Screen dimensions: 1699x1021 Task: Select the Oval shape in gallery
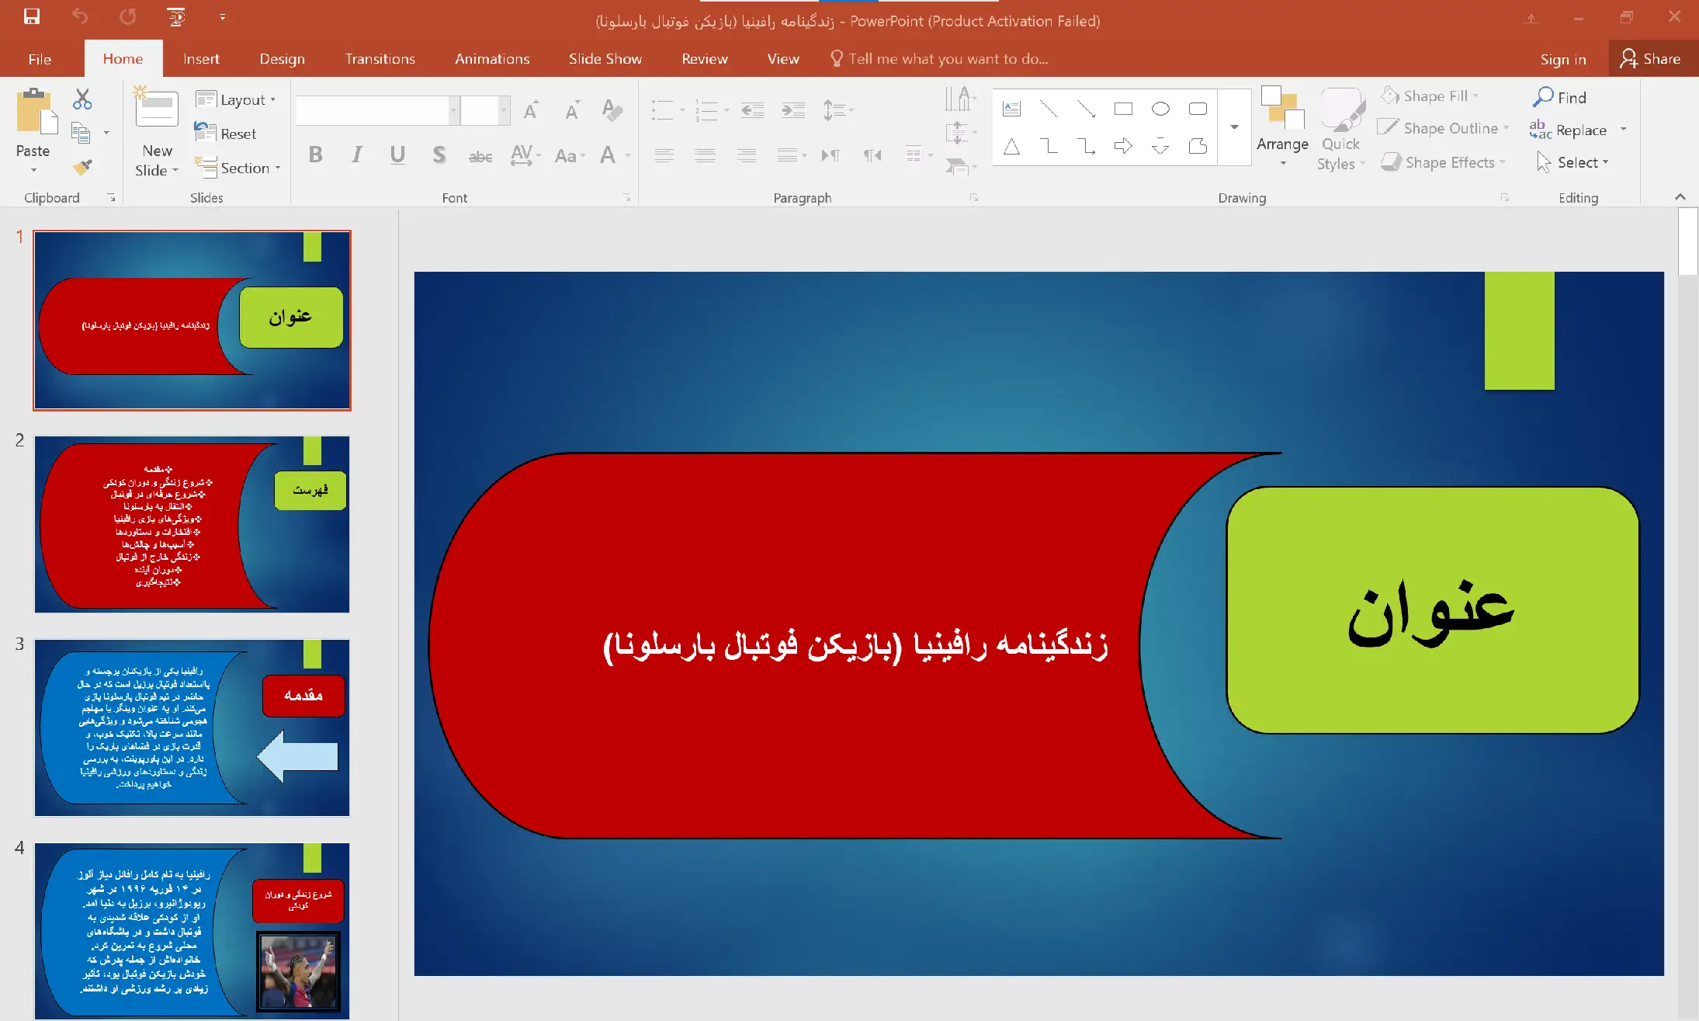1160,109
